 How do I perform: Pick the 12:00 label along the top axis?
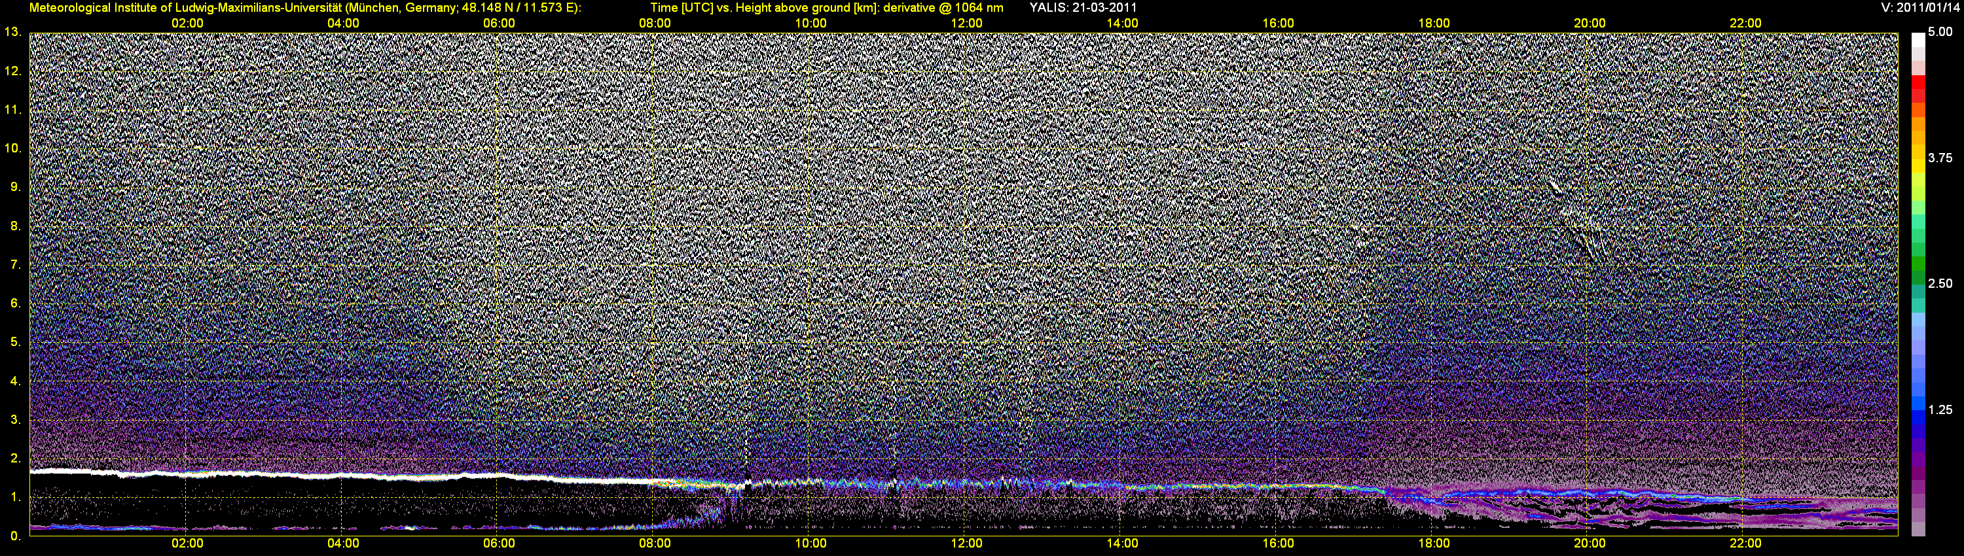[966, 24]
